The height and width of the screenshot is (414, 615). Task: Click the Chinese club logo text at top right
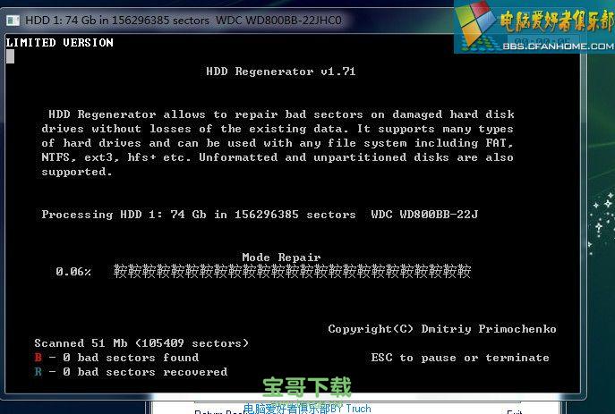click(553, 23)
